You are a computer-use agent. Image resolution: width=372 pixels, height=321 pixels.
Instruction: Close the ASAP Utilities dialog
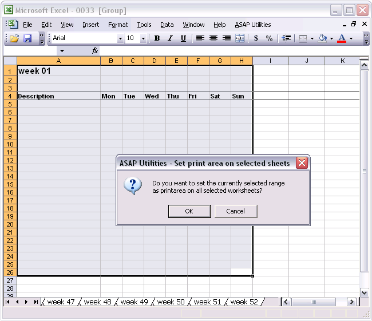(302, 163)
